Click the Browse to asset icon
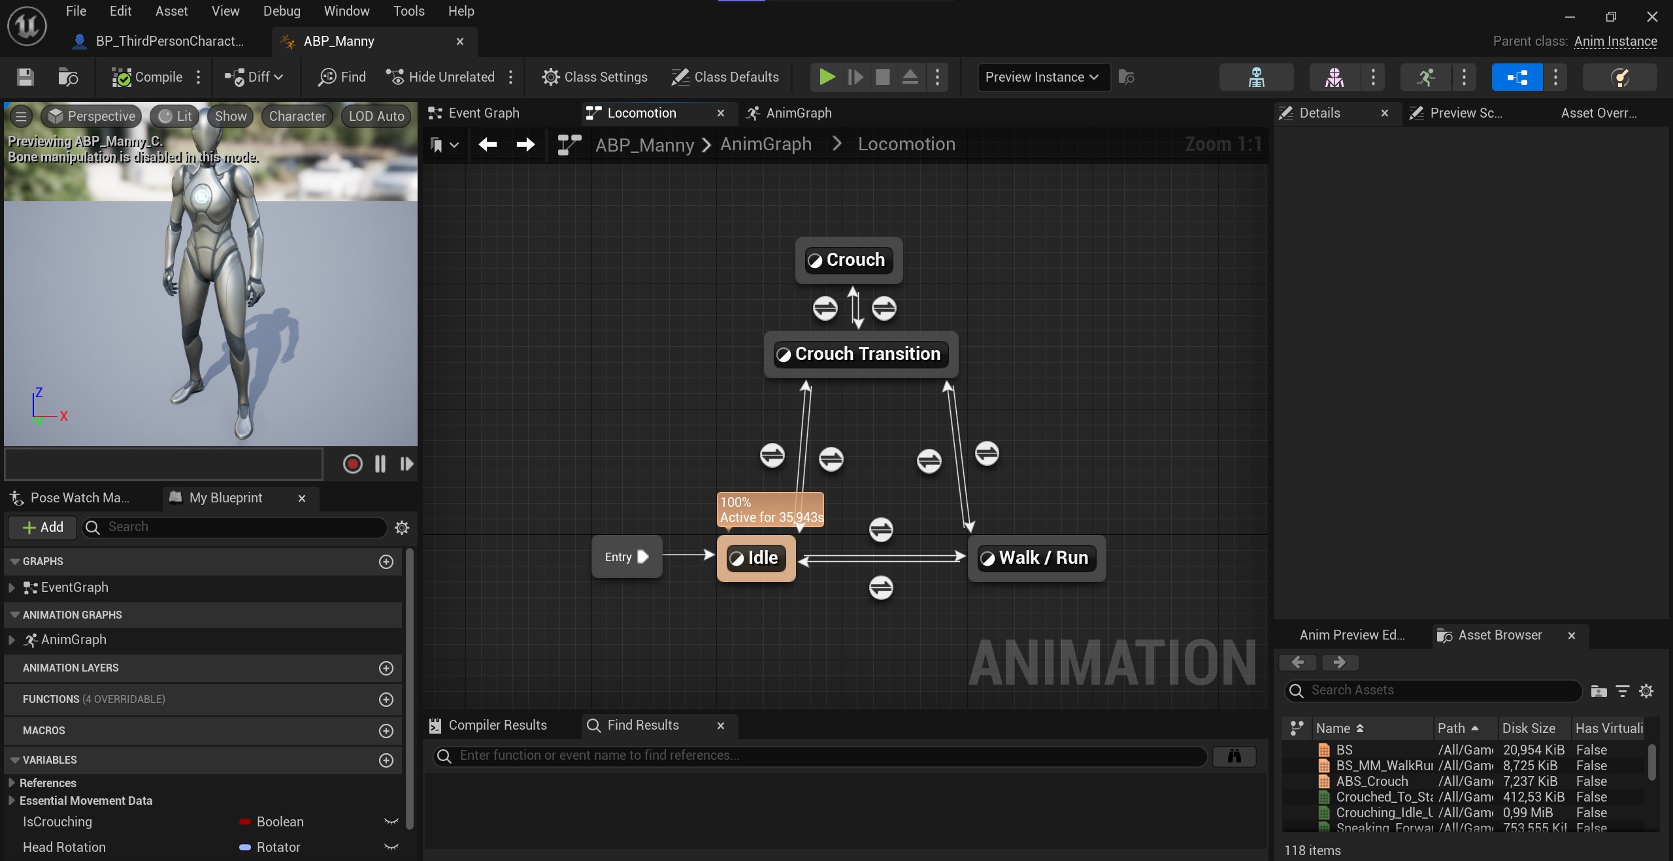The height and width of the screenshot is (861, 1673). coord(68,77)
